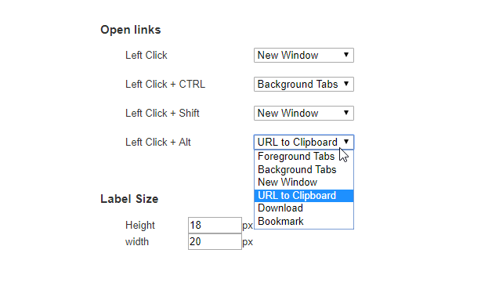Choose the Download option

pyautogui.click(x=304, y=208)
